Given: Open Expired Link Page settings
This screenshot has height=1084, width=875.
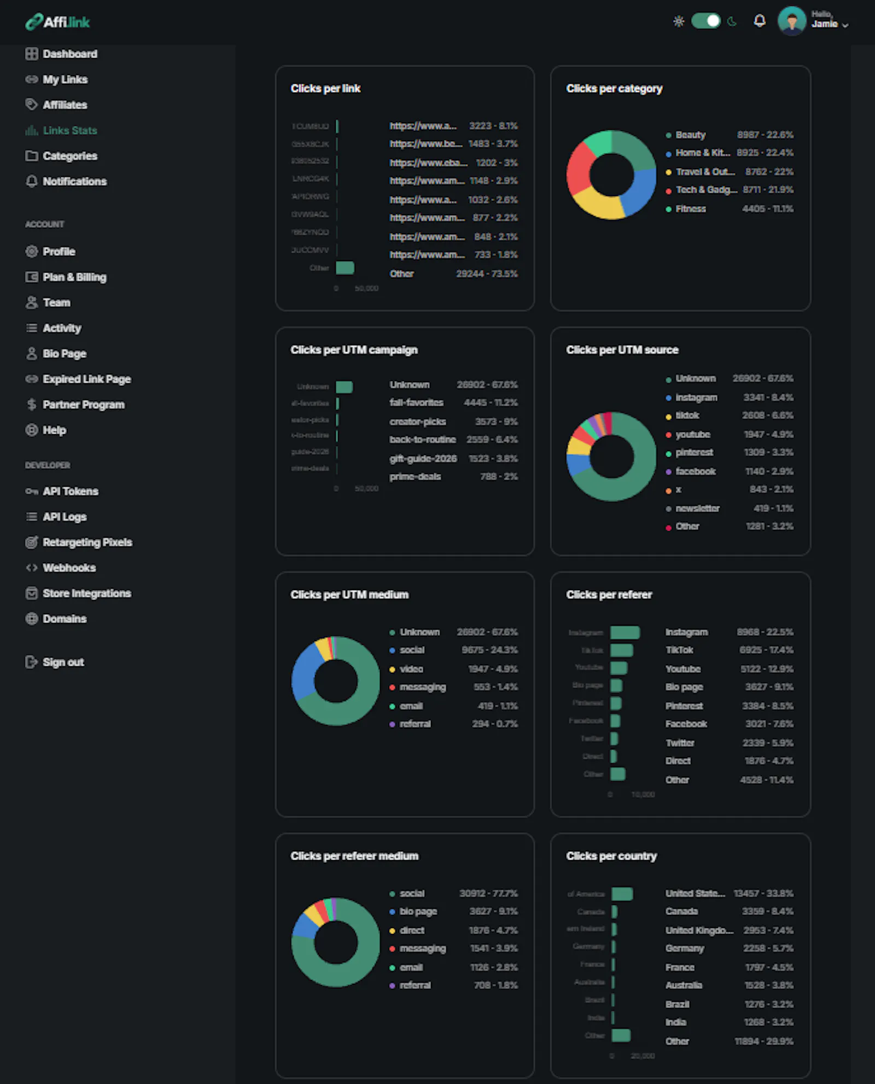Looking at the screenshot, I should click(78, 379).
